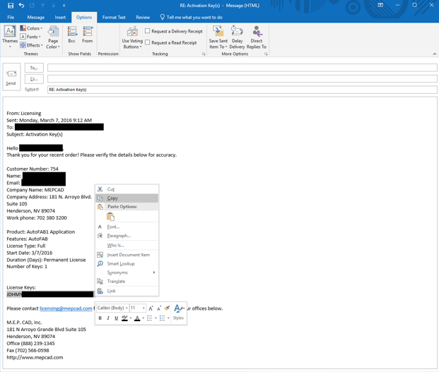
Task: Choose Link from the context menu
Action: pyautogui.click(x=127, y=291)
